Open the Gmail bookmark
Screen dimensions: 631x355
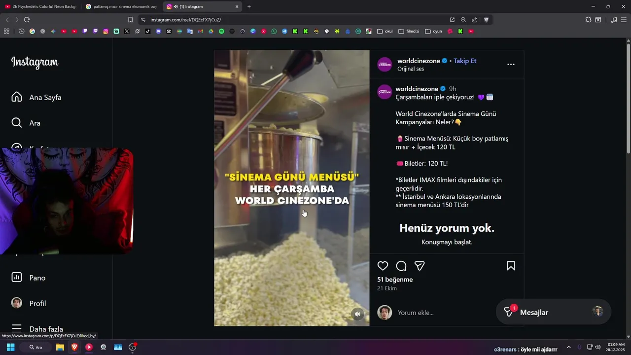point(200,31)
